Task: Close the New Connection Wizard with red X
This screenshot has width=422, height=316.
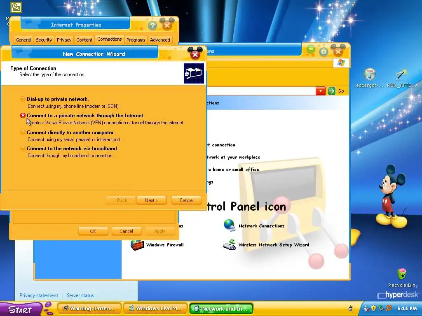Action: click(195, 55)
